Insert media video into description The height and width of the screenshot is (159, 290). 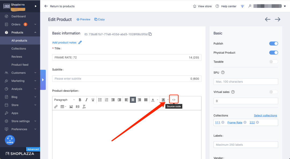78,106
